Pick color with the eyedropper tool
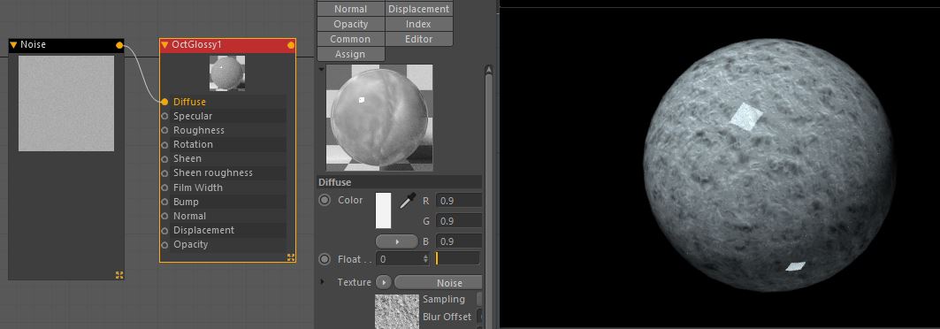 pyautogui.click(x=408, y=201)
